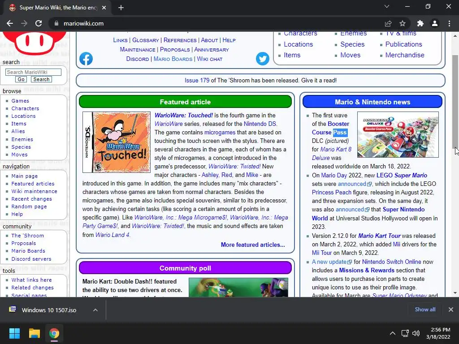459x344 pixels.
Task: Click the scrollbar up arrow
Action: click(x=455, y=36)
